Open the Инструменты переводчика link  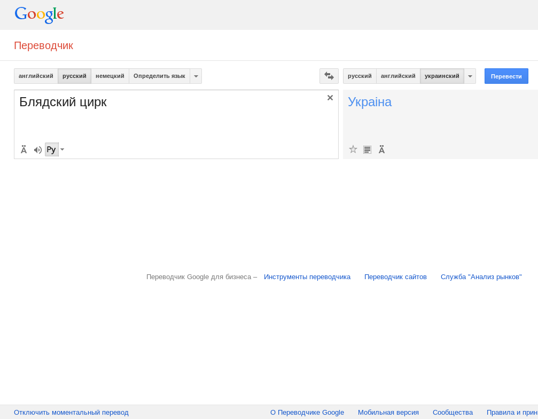point(307,276)
